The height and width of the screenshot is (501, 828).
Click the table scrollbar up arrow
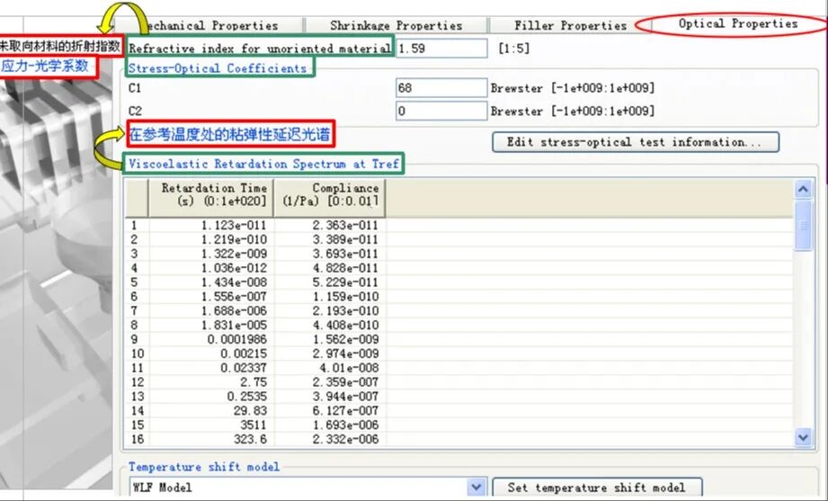click(804, 189)
